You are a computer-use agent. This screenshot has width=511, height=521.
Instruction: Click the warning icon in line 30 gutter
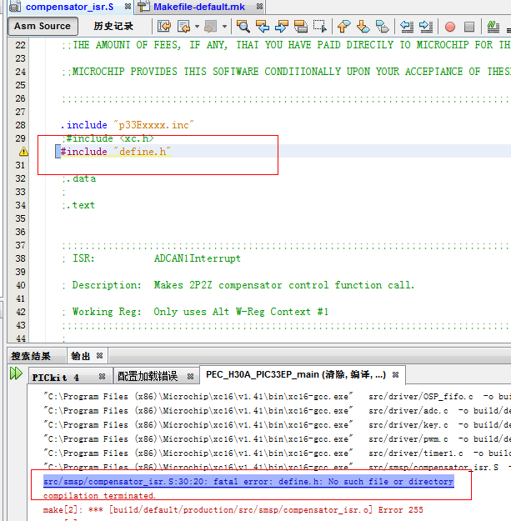pos(23,152)
